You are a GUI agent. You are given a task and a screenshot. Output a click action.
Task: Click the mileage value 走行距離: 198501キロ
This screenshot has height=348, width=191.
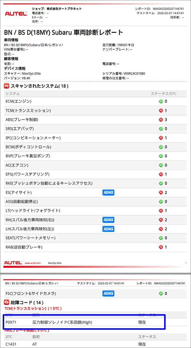(118, 45)
